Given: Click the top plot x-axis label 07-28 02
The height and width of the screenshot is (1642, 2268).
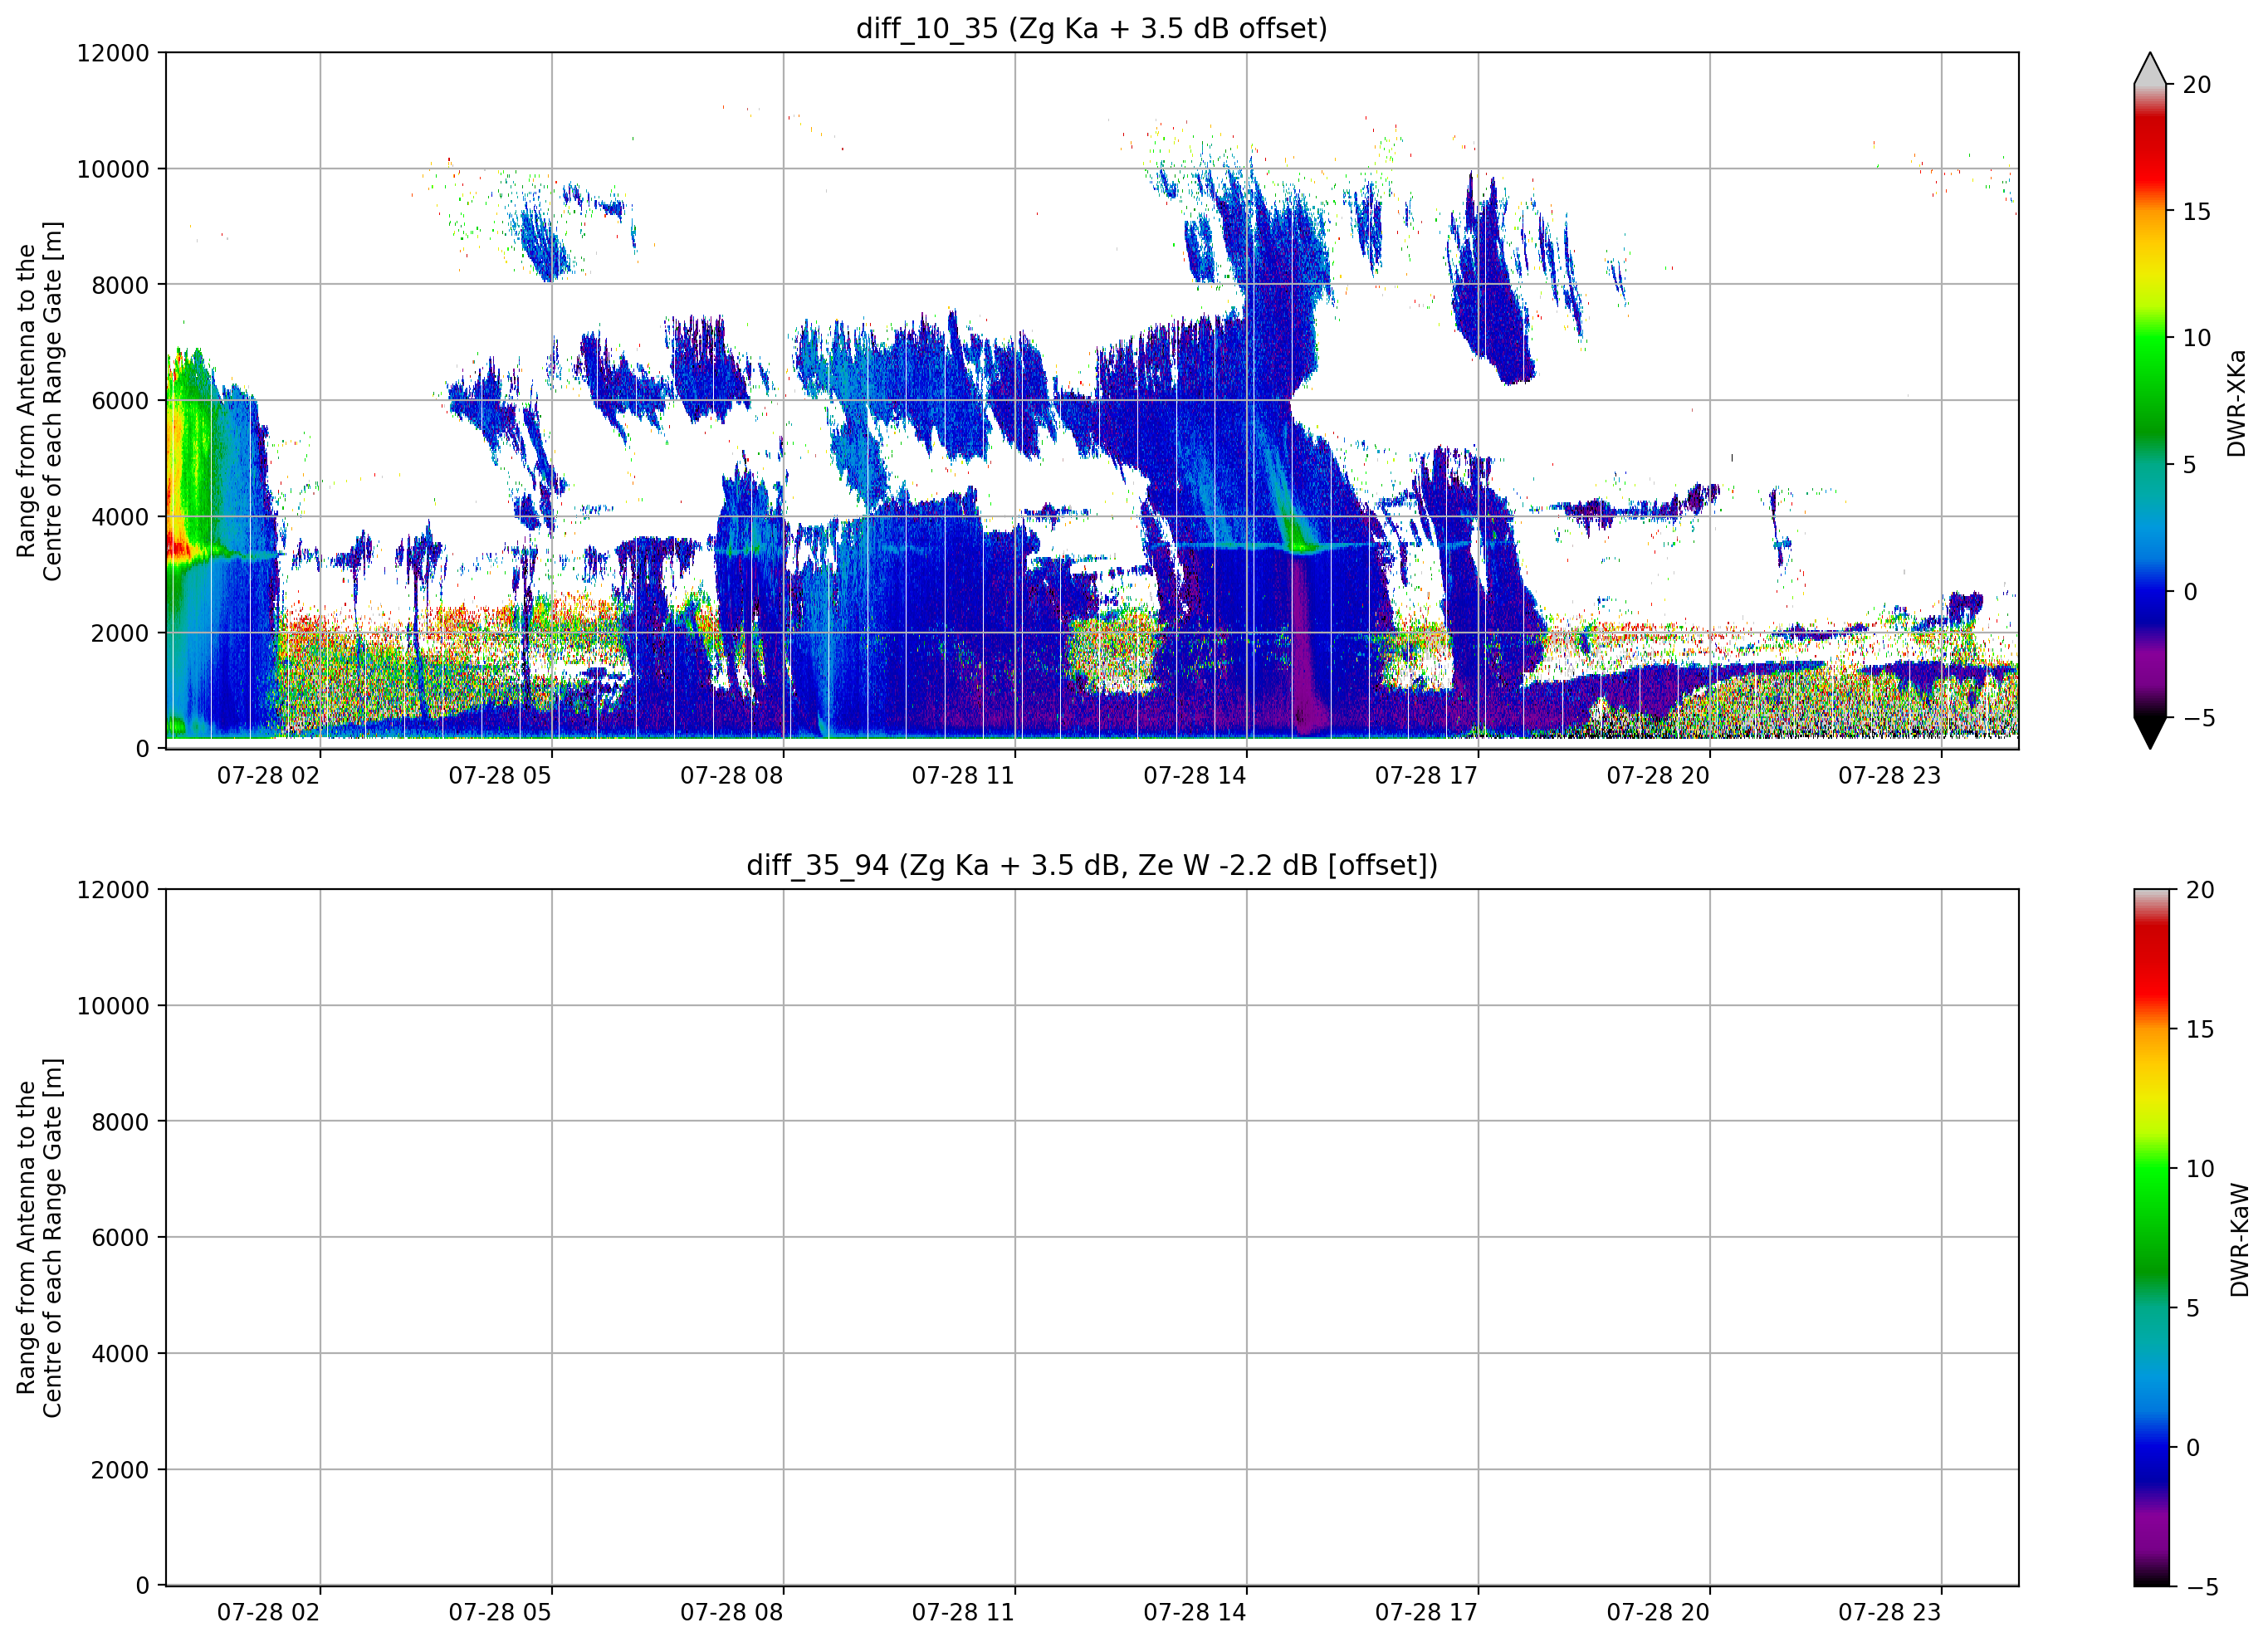Looking at the screenshot, I should (268, 776).
